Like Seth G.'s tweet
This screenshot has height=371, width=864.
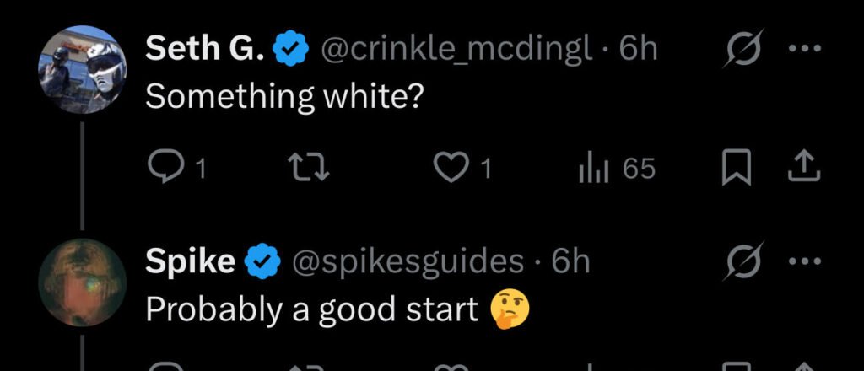454,169
